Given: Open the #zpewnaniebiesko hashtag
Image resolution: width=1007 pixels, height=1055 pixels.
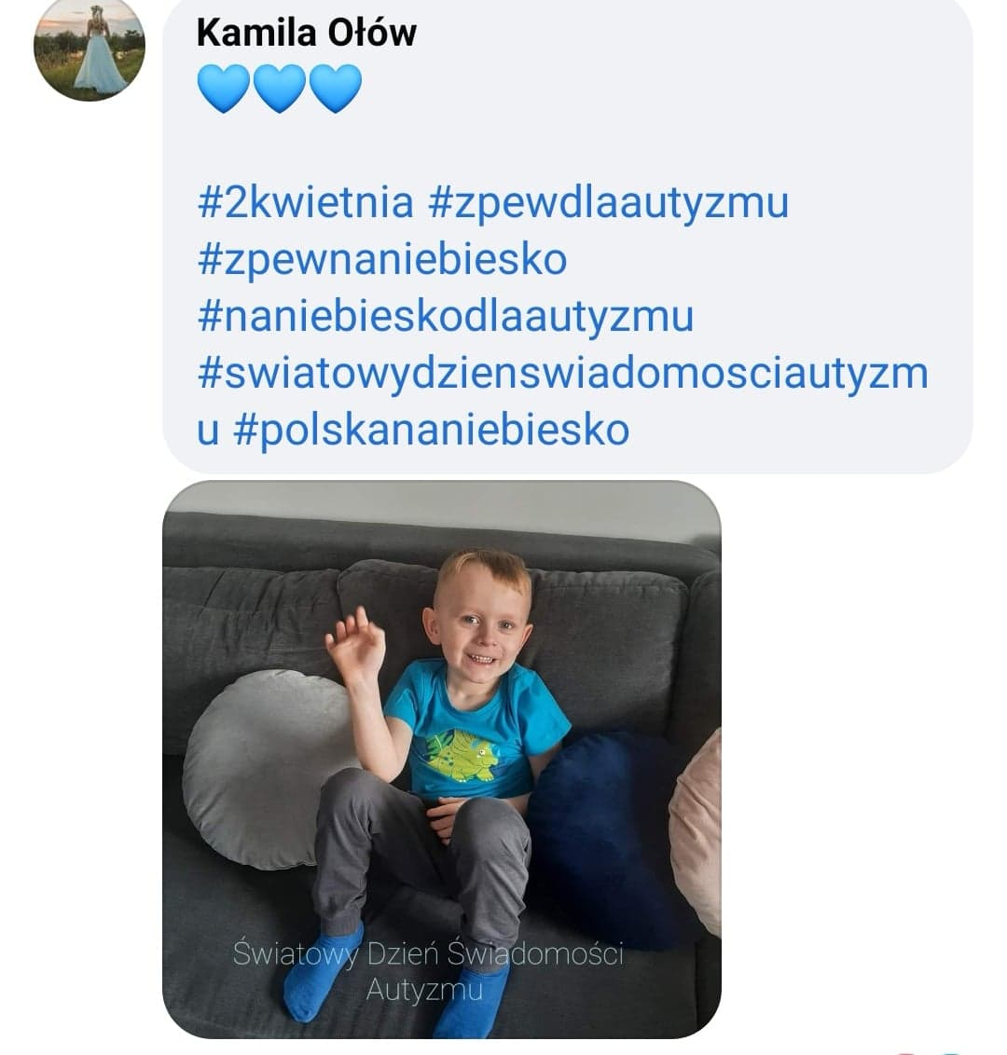Looking at the screenshot, I should (x=381, y=260).
